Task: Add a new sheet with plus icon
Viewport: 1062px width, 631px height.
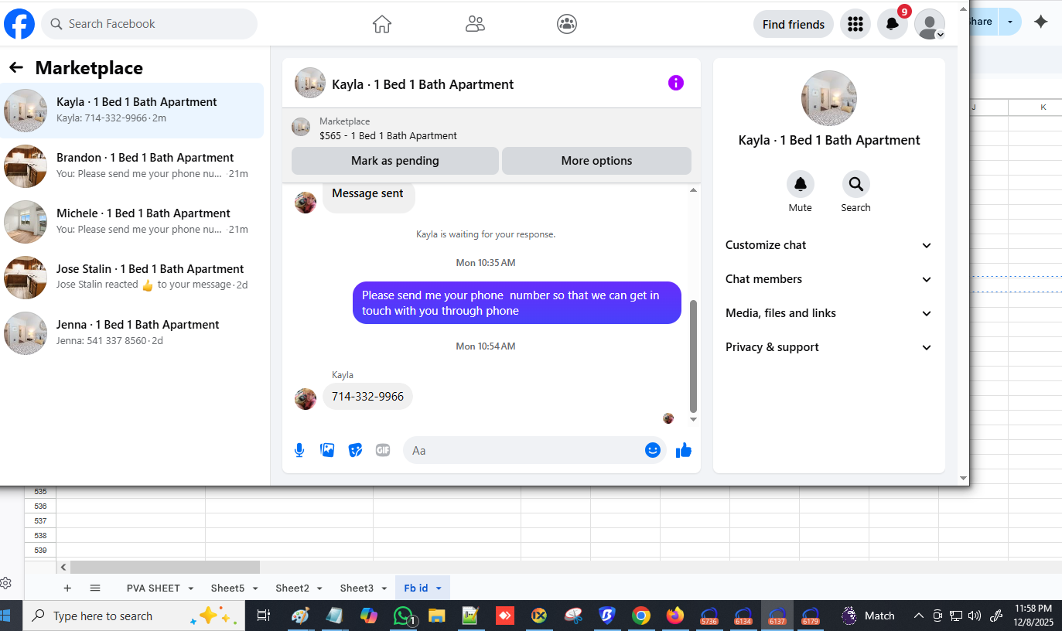Action: (x=67, y=588)
